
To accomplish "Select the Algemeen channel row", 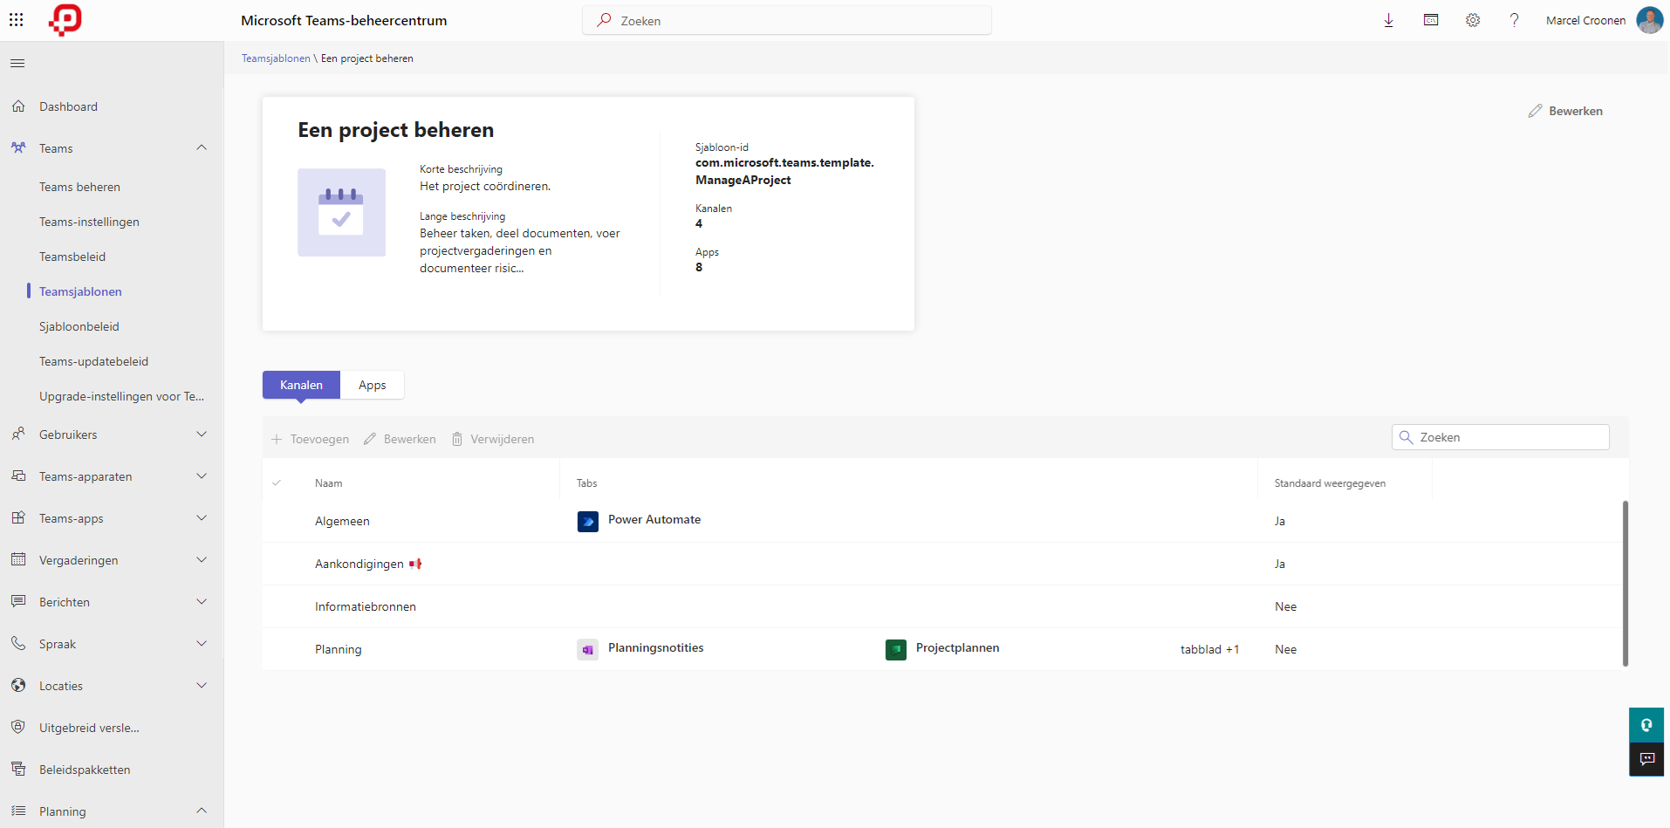I will (x=942, y=521).
